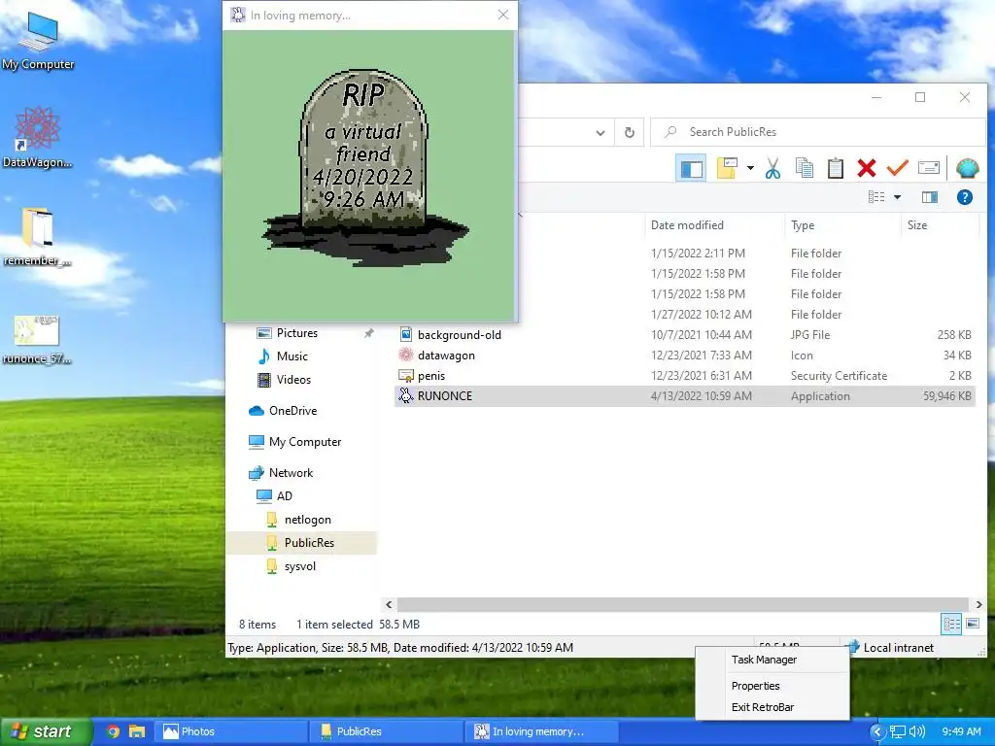Click the horizontal scrollbar left arrow
995x746 pixels.
pos(389,604)
